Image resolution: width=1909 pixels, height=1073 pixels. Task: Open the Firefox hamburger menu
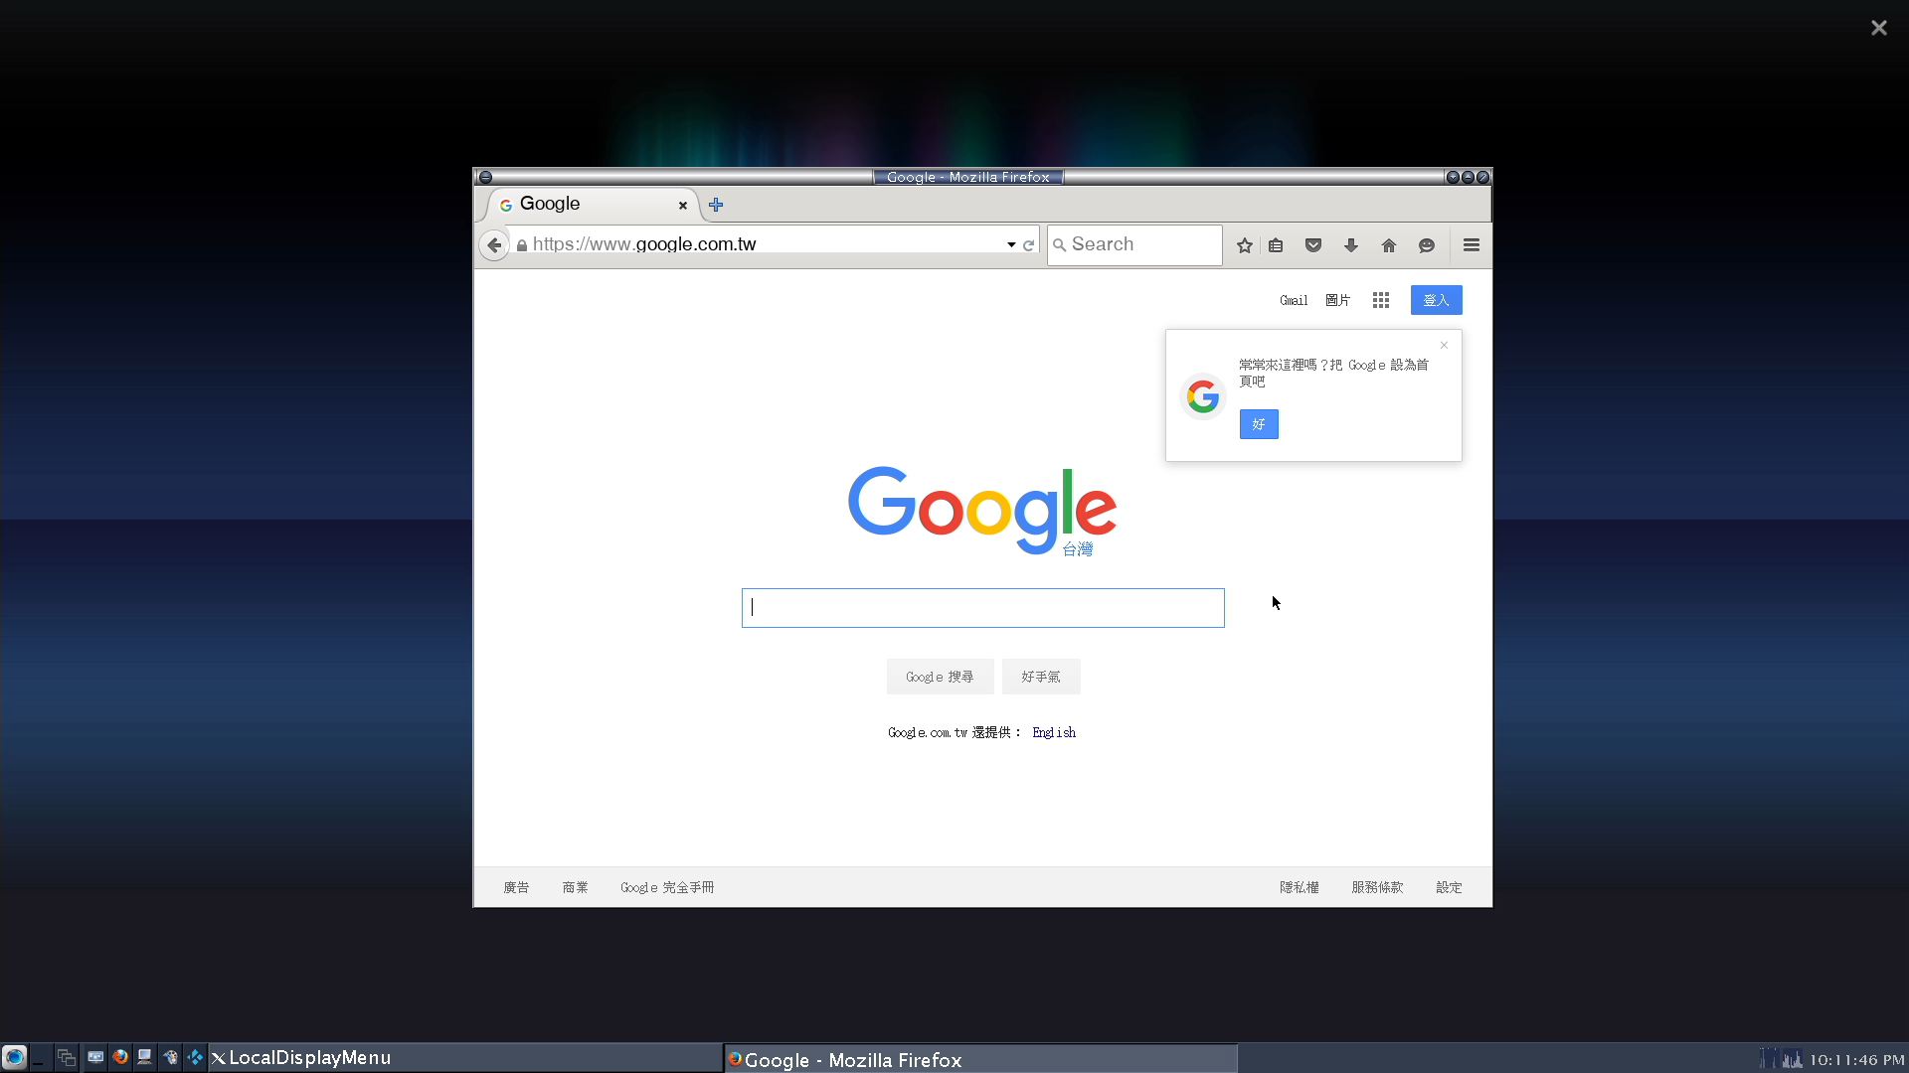tap(1472, 245)
